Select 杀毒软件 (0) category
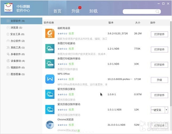Viewport: 172px width, 134px height. [x=21, y=54]
